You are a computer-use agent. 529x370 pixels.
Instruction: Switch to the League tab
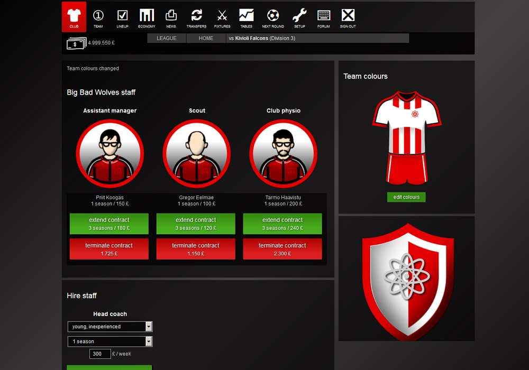(166, 38)
